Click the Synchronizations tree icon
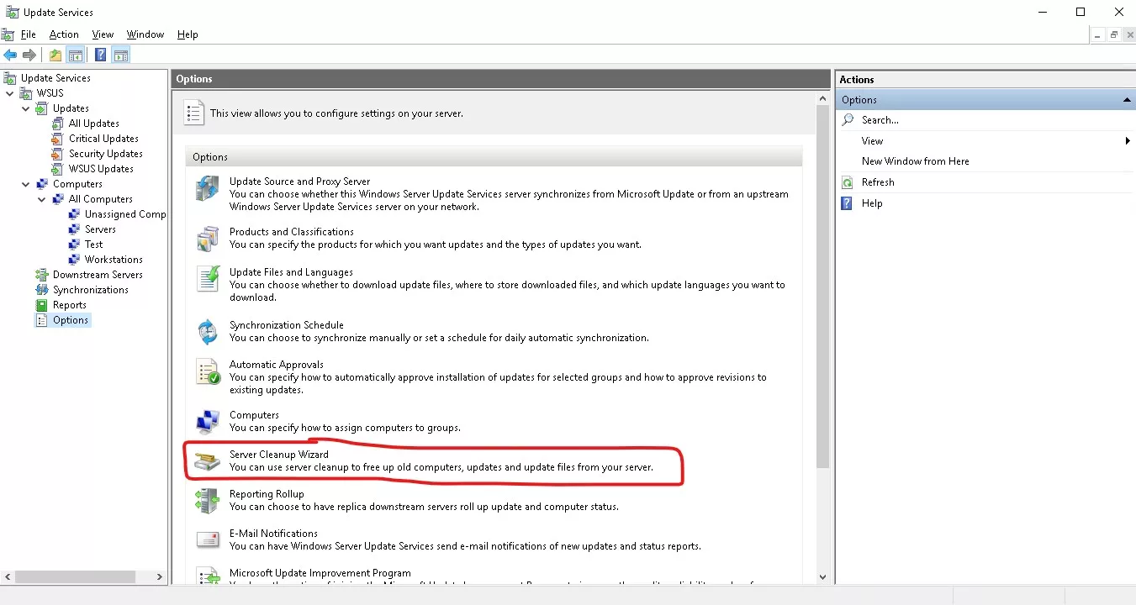 tap(42, 290)
